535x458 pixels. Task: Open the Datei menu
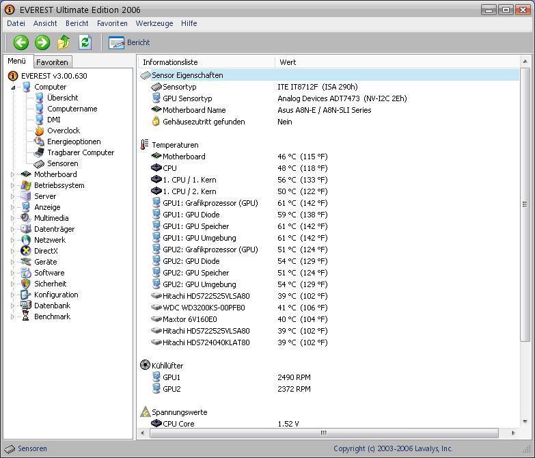click(x=16, y=23)
